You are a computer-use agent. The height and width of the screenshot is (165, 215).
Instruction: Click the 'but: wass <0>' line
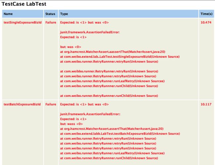pos(71,124)
